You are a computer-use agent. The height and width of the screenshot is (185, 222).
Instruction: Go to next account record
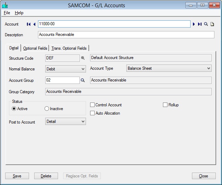click(194, 24)
